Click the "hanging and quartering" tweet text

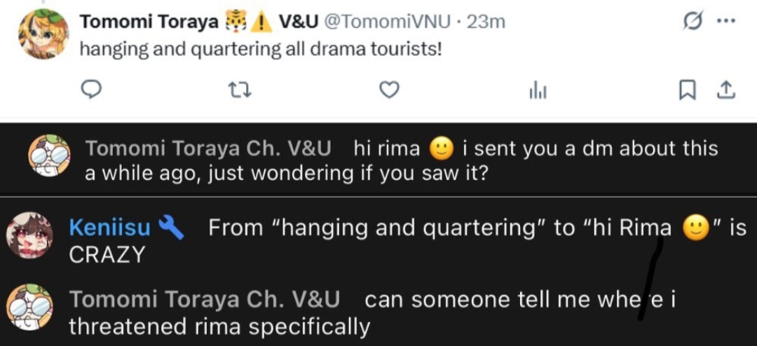coord(261,50)
